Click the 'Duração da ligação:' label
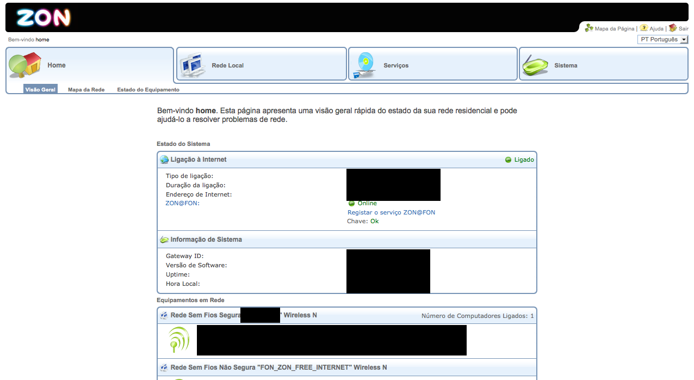 tap(196, 185)
